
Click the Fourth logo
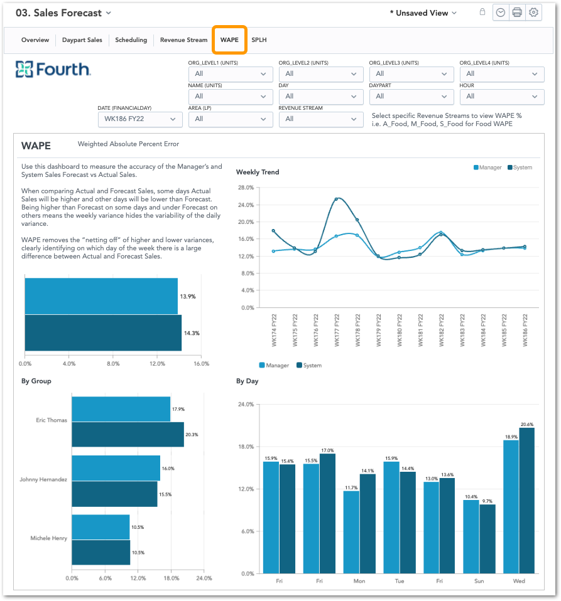(x=53, y=69)
